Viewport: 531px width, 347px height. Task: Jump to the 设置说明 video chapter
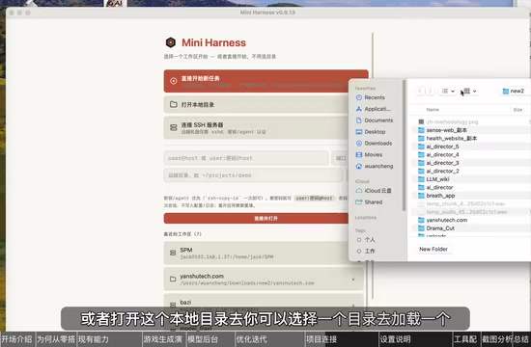tap(415, 339)
